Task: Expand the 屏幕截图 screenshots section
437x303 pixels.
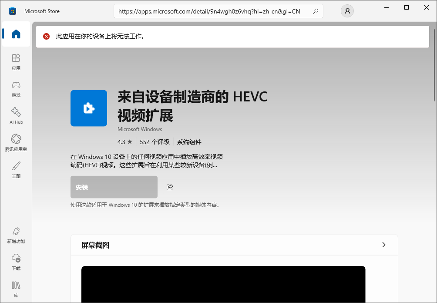Action: click(384, 245)
